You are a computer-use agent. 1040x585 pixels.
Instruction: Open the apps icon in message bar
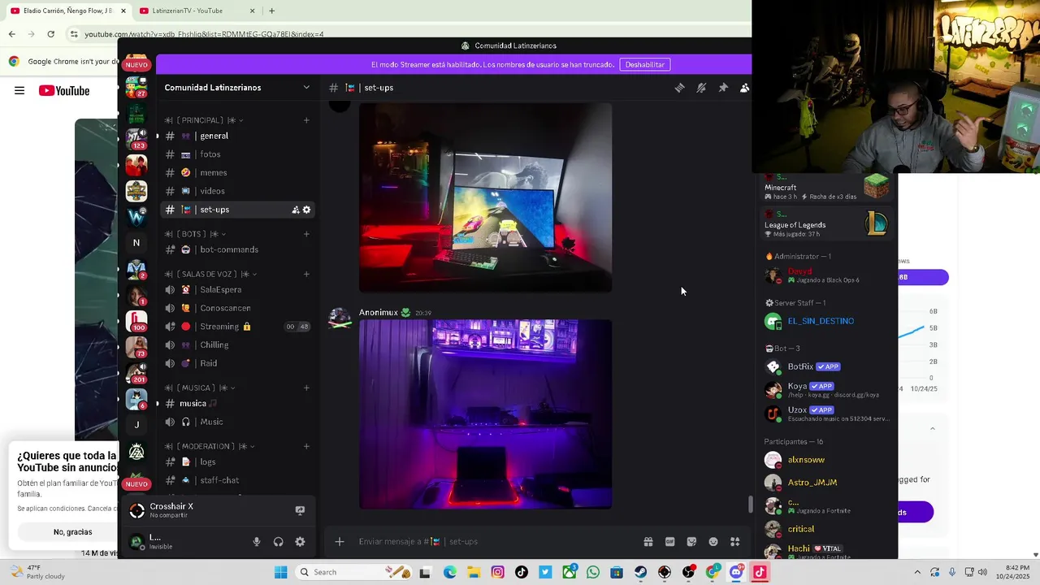pyautogui.click(x=735, y=542)
